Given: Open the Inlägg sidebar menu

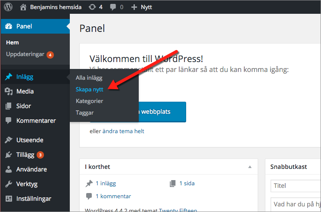Looking at the screenshot, I should coord(35,77).
